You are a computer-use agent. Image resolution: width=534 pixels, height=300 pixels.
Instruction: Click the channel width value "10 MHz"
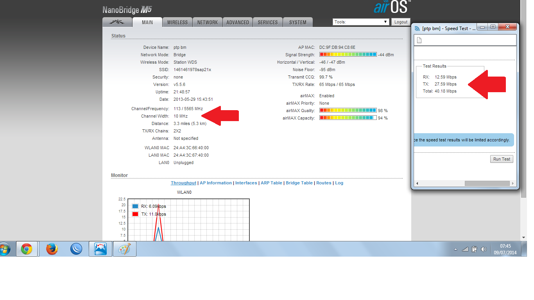(181, 116)
